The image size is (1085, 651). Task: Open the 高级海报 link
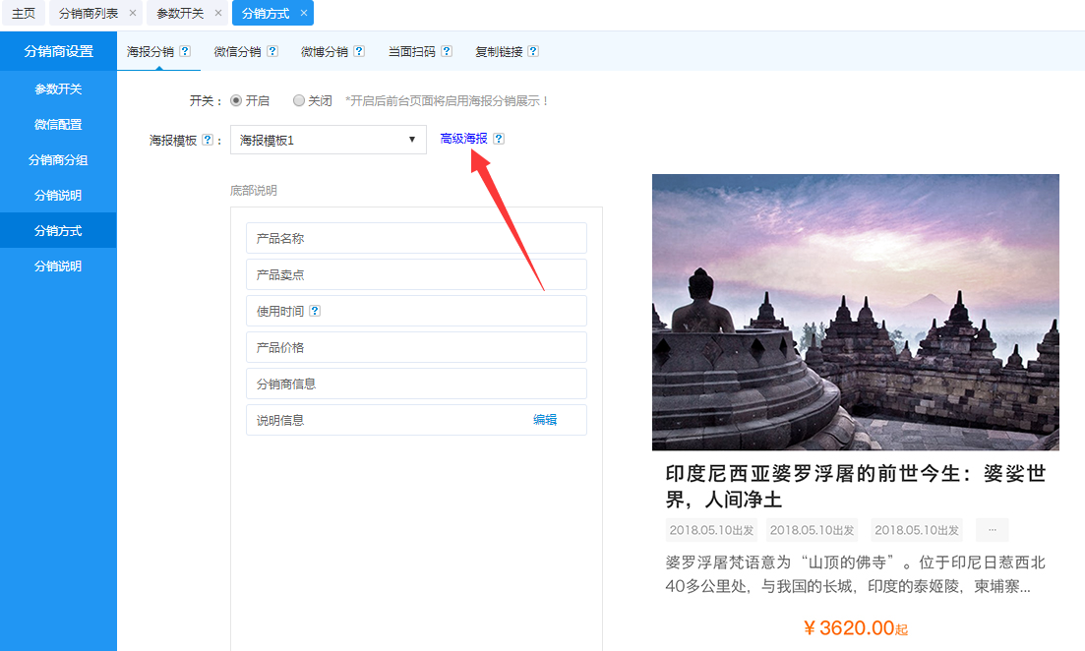[x=463, y=139]
